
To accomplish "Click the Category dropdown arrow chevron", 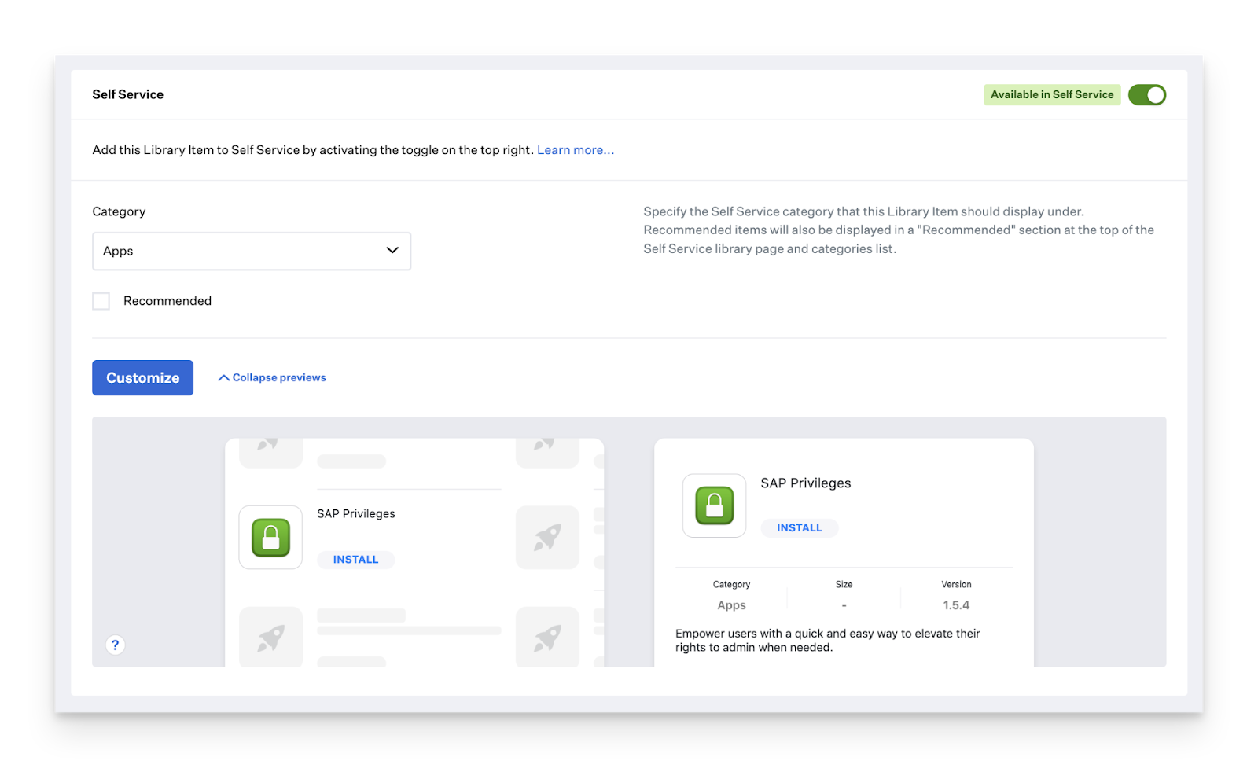I will click(x=392, y=251).
